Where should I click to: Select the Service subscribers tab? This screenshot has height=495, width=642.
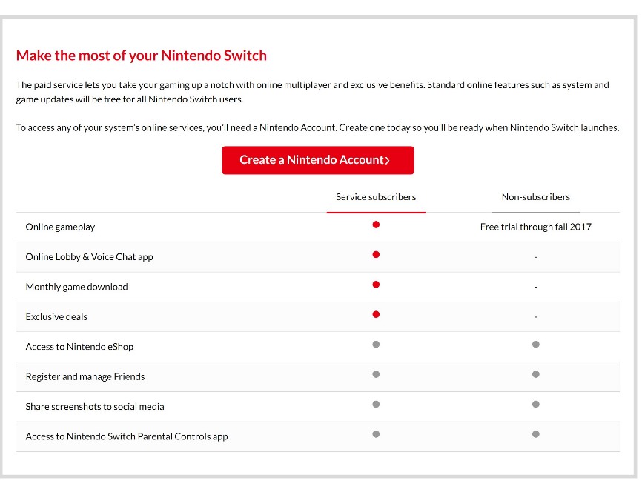376,197
